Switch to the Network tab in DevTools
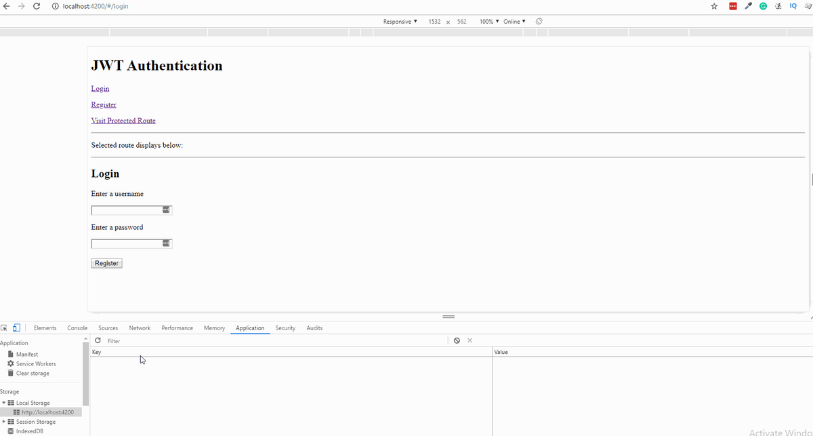The width and height of the screenshot is (813, 436). (140, 328)
